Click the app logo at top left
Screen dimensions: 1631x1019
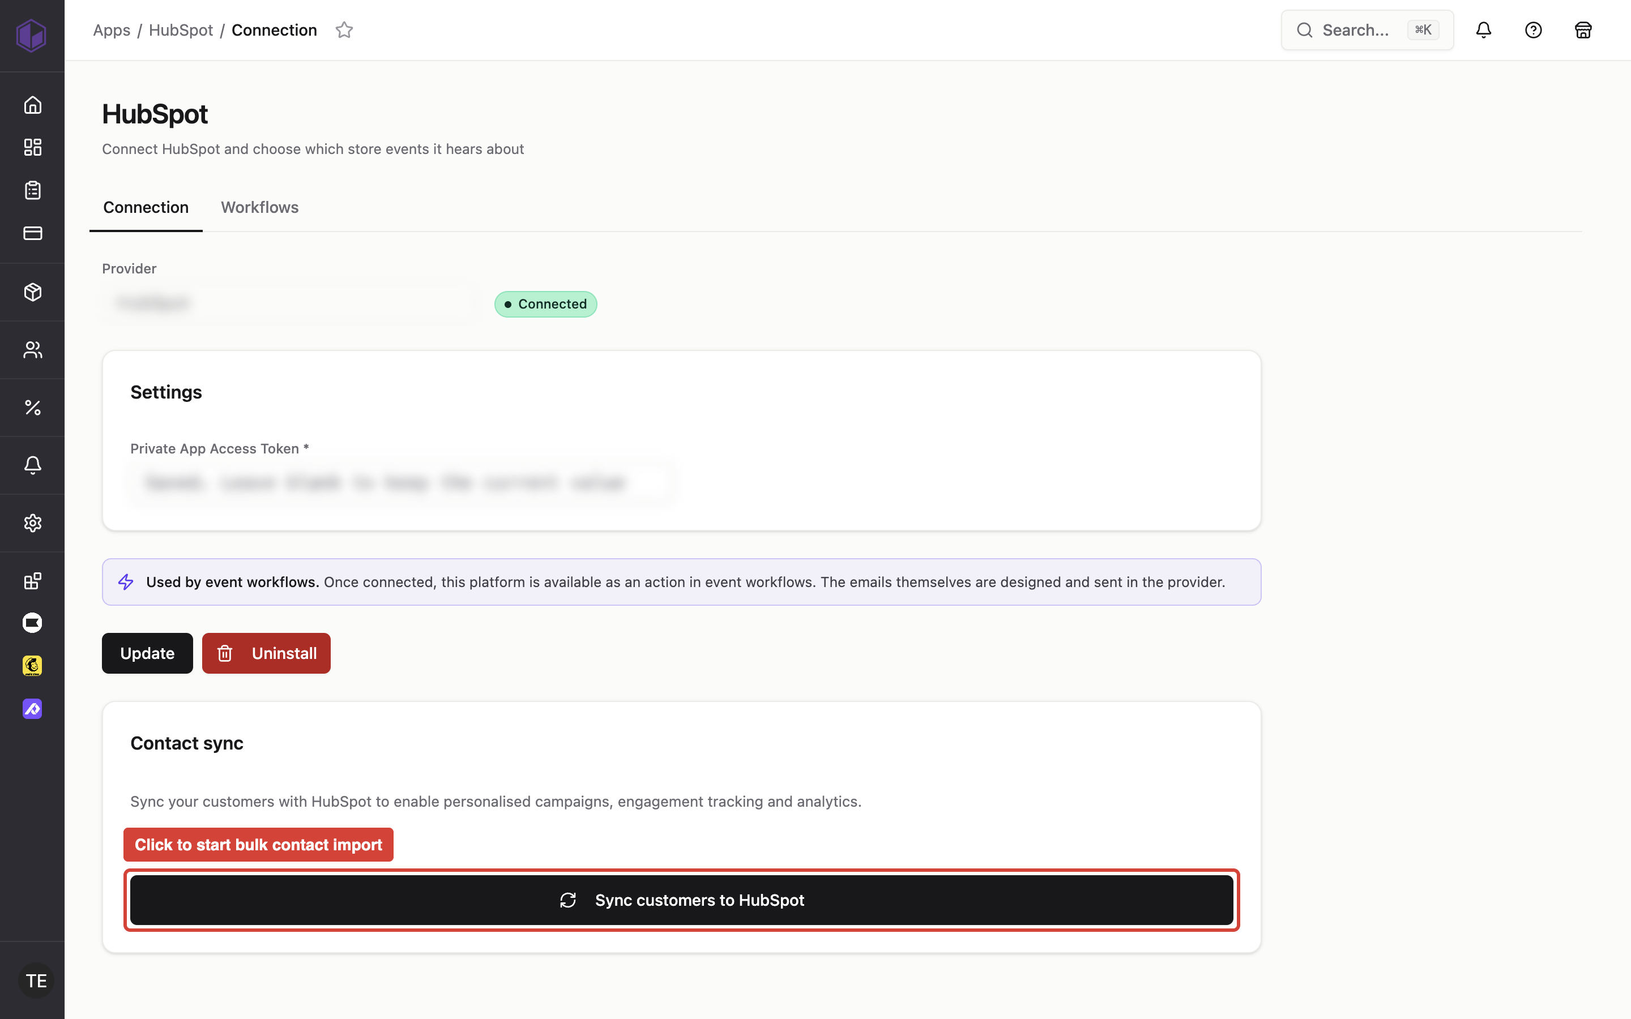click(x=31, y=35)
